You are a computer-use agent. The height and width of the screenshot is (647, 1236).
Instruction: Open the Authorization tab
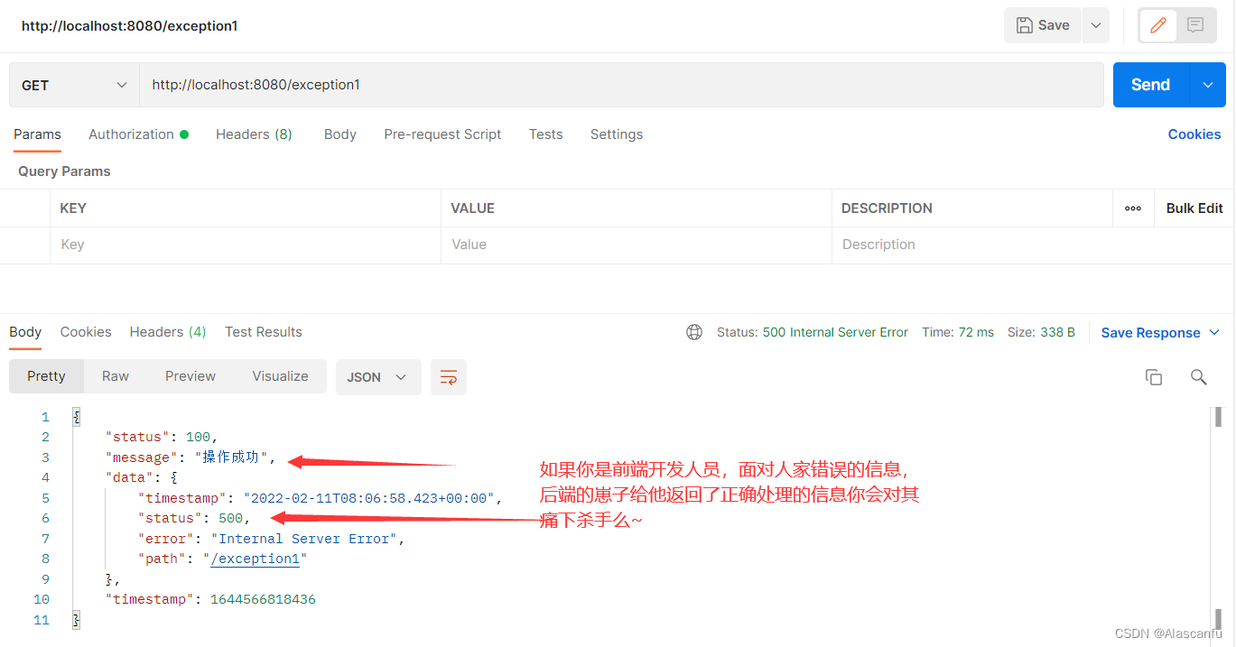pyautogui.click(x=138, y=134)
